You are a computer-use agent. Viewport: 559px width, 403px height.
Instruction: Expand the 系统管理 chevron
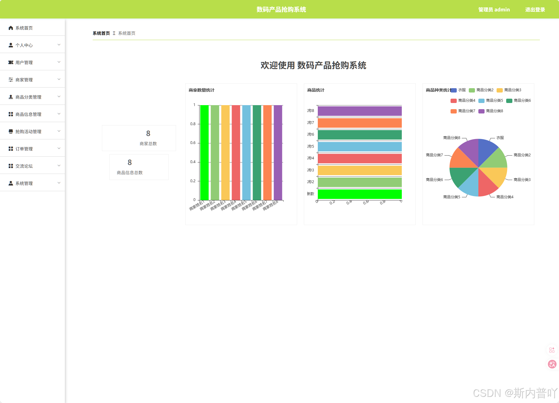click(x=59, y=183)
